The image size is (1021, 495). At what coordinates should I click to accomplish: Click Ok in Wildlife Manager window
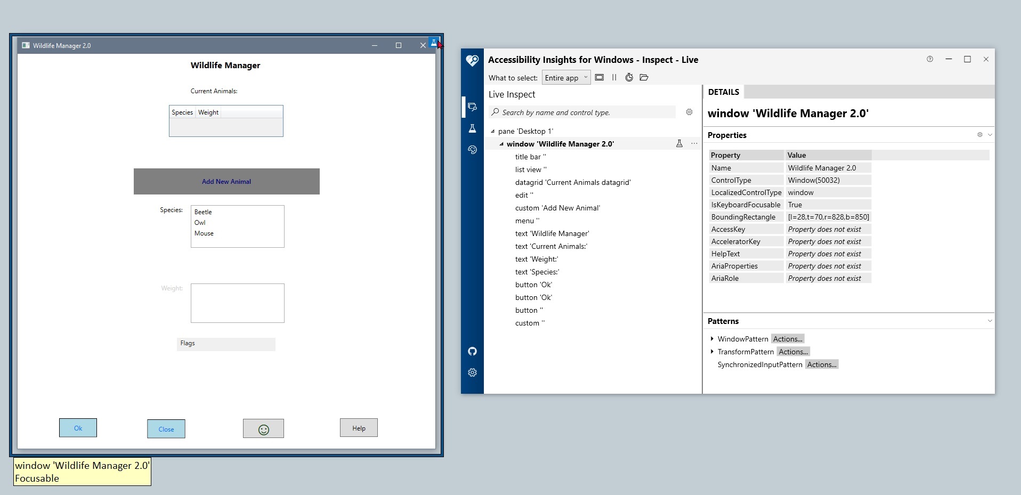[x=78, y=428]
